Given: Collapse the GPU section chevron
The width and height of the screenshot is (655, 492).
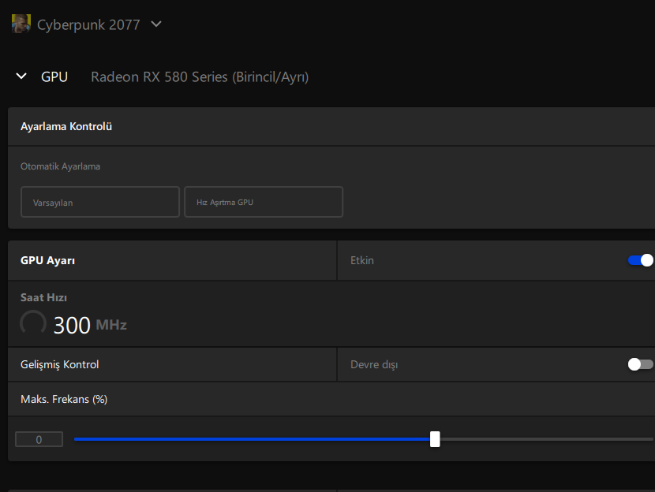Looking at the screenshot, I should click(21, 76).
